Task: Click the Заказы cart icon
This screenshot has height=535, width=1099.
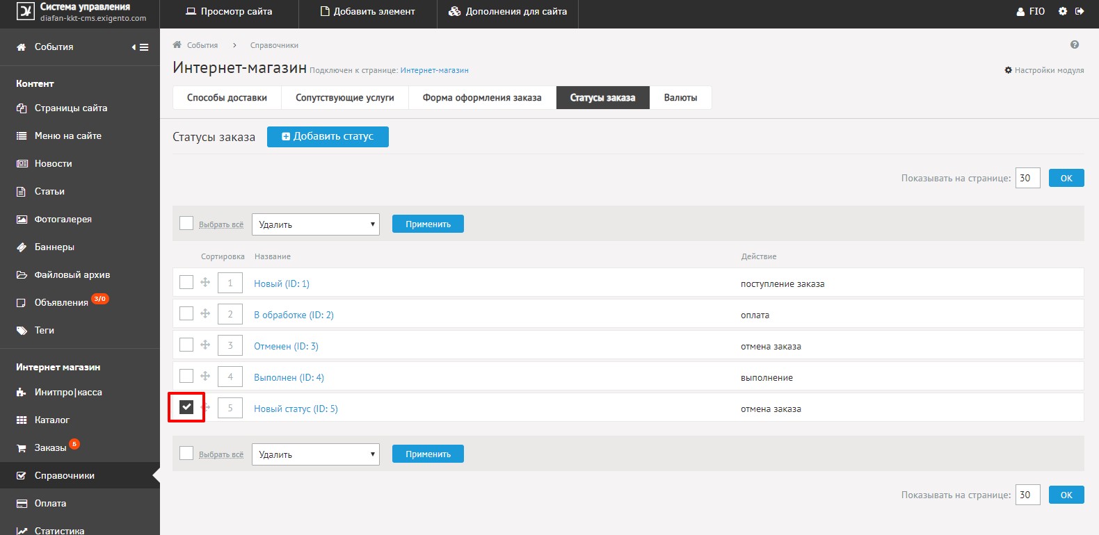Action: (22, 448)
